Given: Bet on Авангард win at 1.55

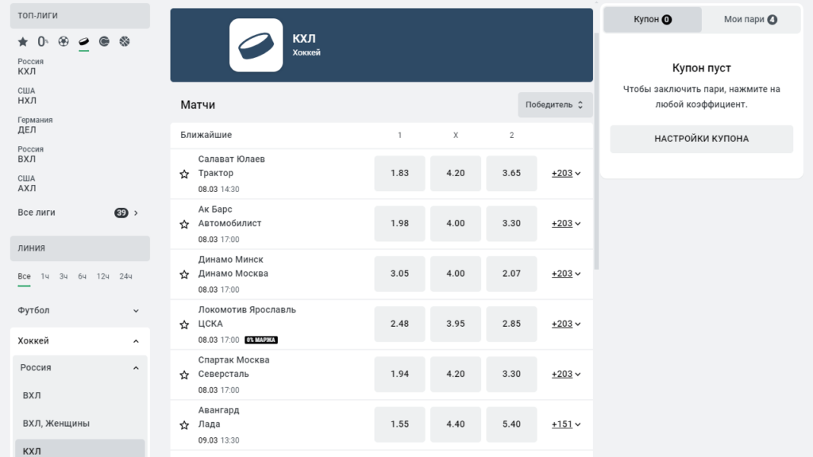Looking at the screenshot, I should pos(400,424).
